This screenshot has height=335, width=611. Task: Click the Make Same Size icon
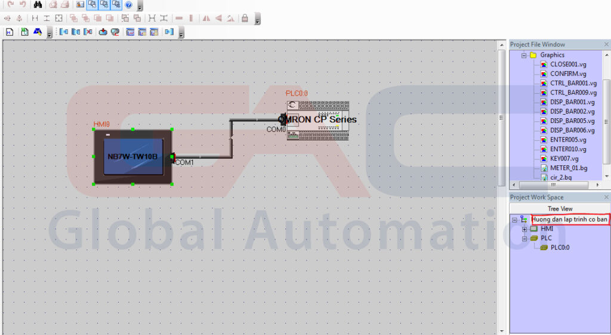point(59,18)
